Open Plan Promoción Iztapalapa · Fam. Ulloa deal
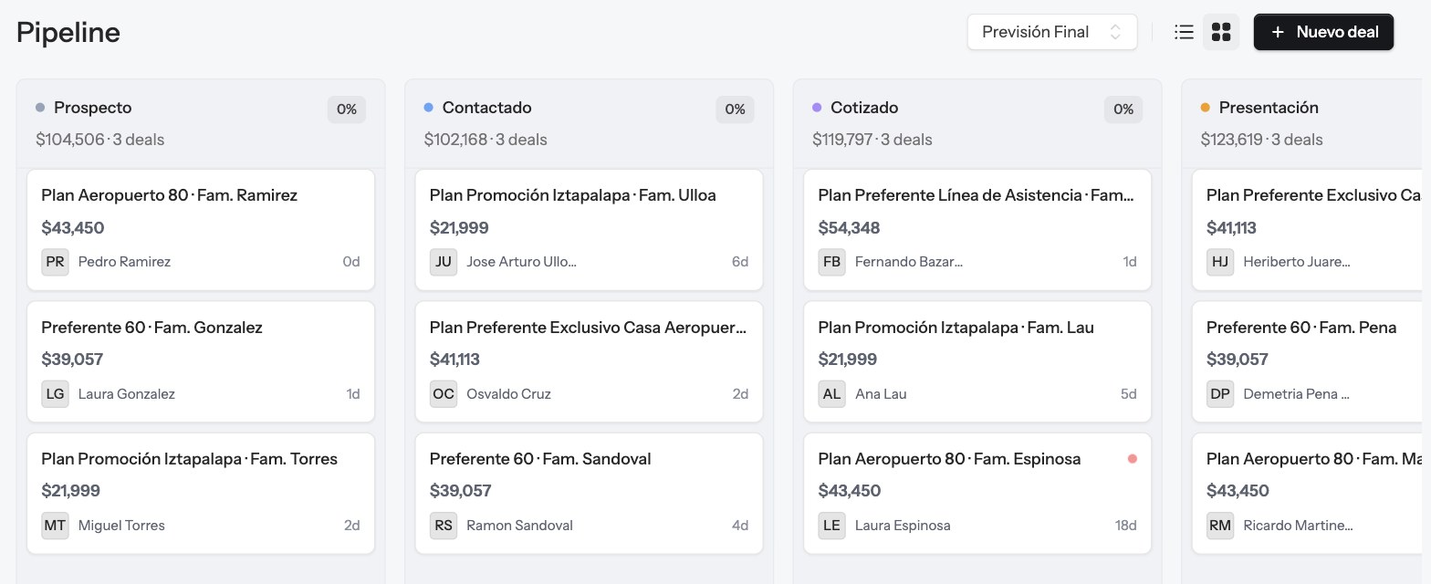This screenshot has width=1431, height=584. [589, 229]
